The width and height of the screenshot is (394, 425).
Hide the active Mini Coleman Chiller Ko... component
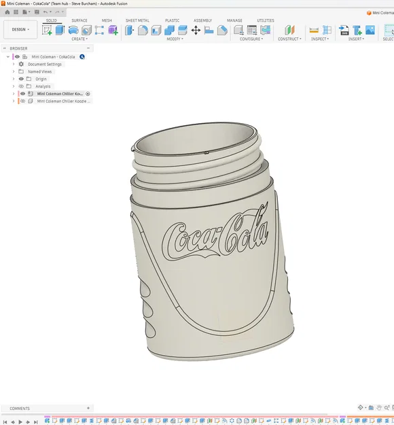tap(22, 94)
